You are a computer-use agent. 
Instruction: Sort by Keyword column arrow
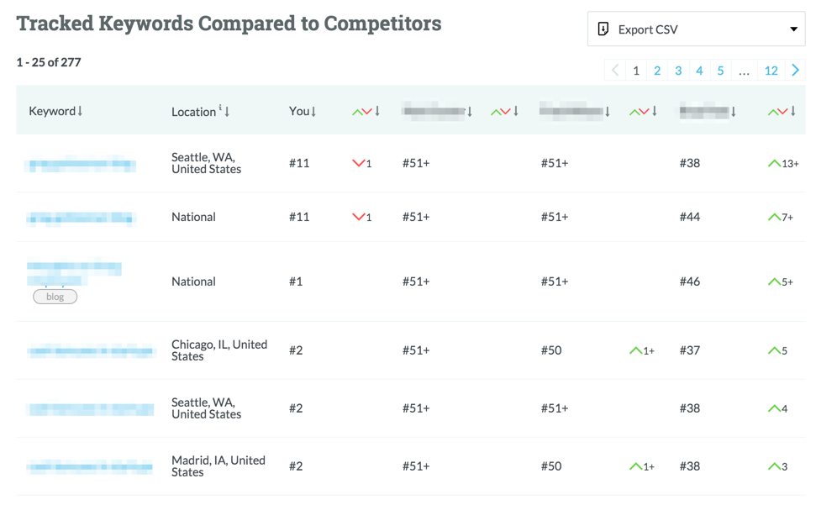tap(80, 111)
